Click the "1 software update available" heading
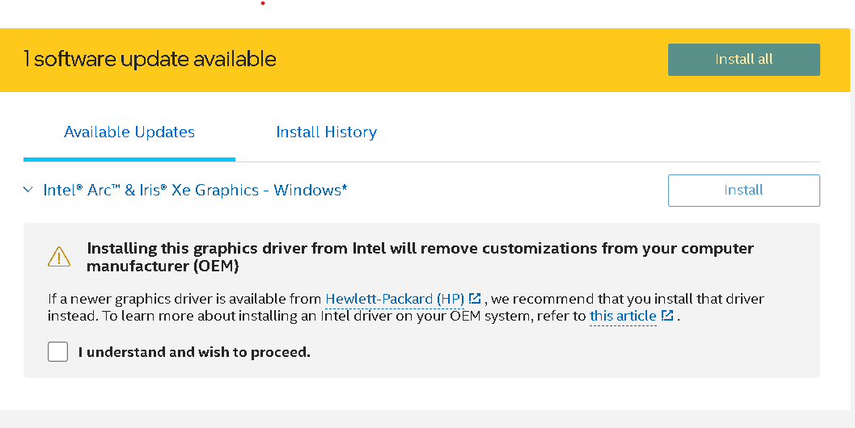The image size is (855, 428). (x=150, y=59)
